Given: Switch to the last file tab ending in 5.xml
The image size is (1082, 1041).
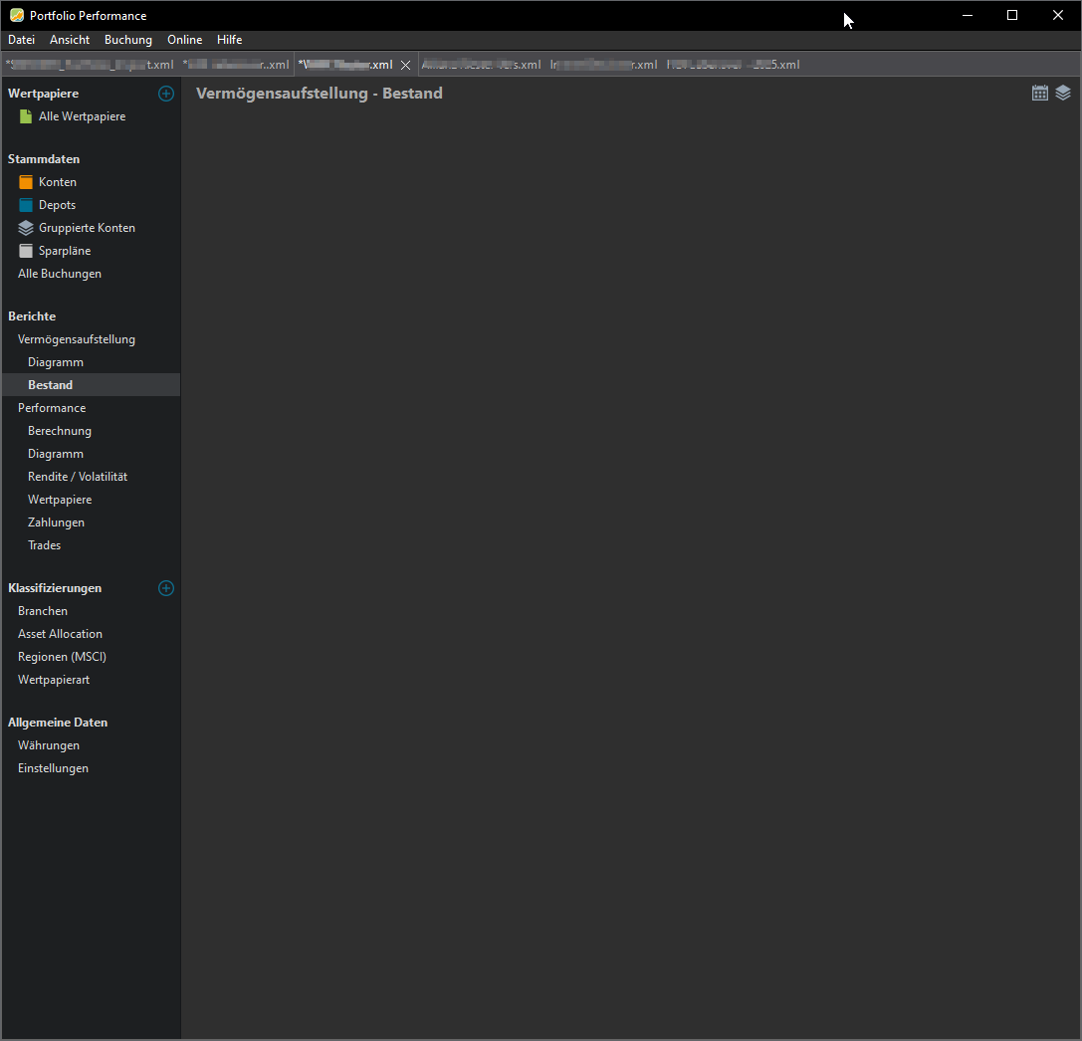Looking at the screenshot, I should [734, 65].
